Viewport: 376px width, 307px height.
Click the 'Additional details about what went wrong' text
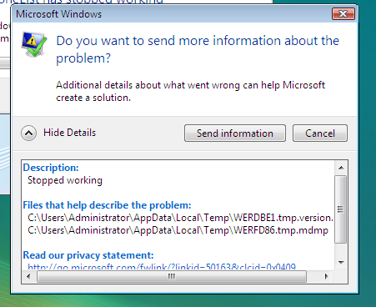pyautogui.click(x=190, y=91)
